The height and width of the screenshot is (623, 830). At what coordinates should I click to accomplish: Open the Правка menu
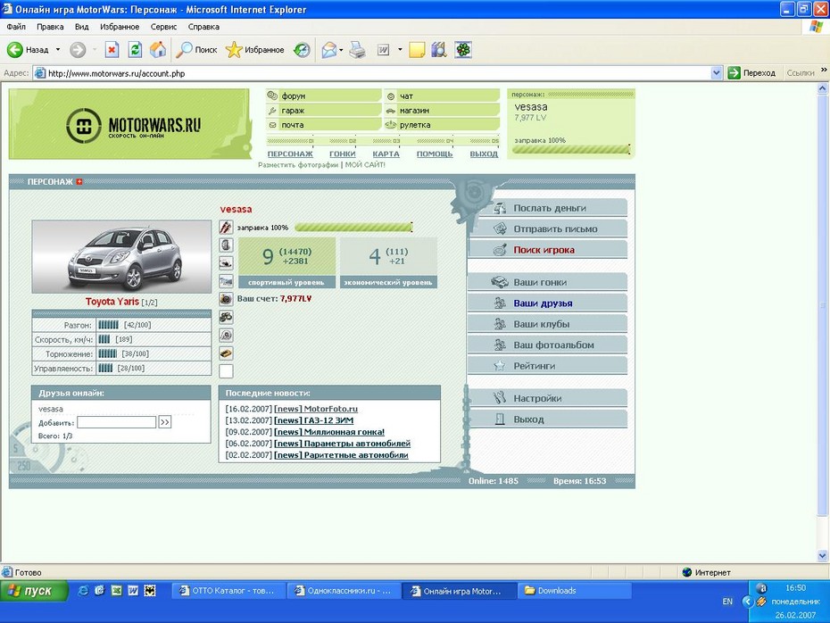(x=50, y=27)
